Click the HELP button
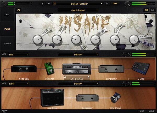 (x=142, y=111)
